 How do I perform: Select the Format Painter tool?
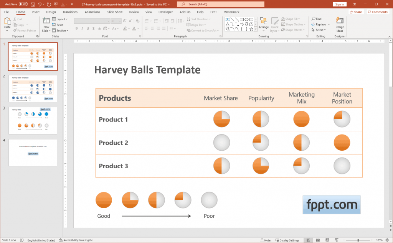(24, 30)
